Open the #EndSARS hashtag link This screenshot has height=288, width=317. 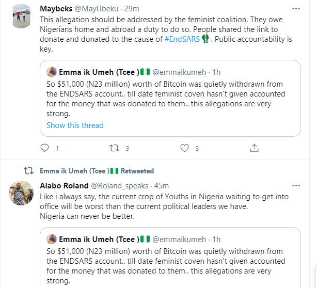click(182, 39)
